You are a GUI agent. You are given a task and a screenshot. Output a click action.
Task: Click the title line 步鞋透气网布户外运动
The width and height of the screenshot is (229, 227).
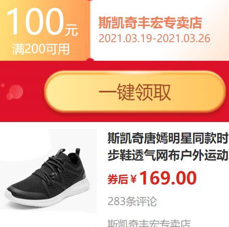pyautogui.click(x=168, y=155)
